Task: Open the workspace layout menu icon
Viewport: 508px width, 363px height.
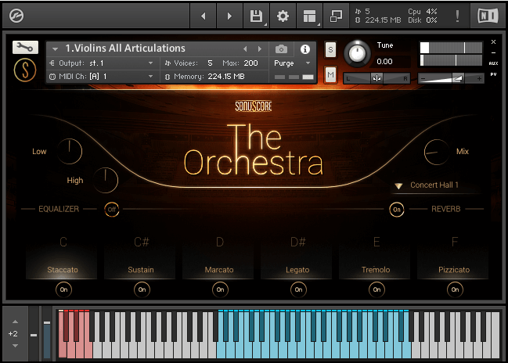Action: click(309, 16)
